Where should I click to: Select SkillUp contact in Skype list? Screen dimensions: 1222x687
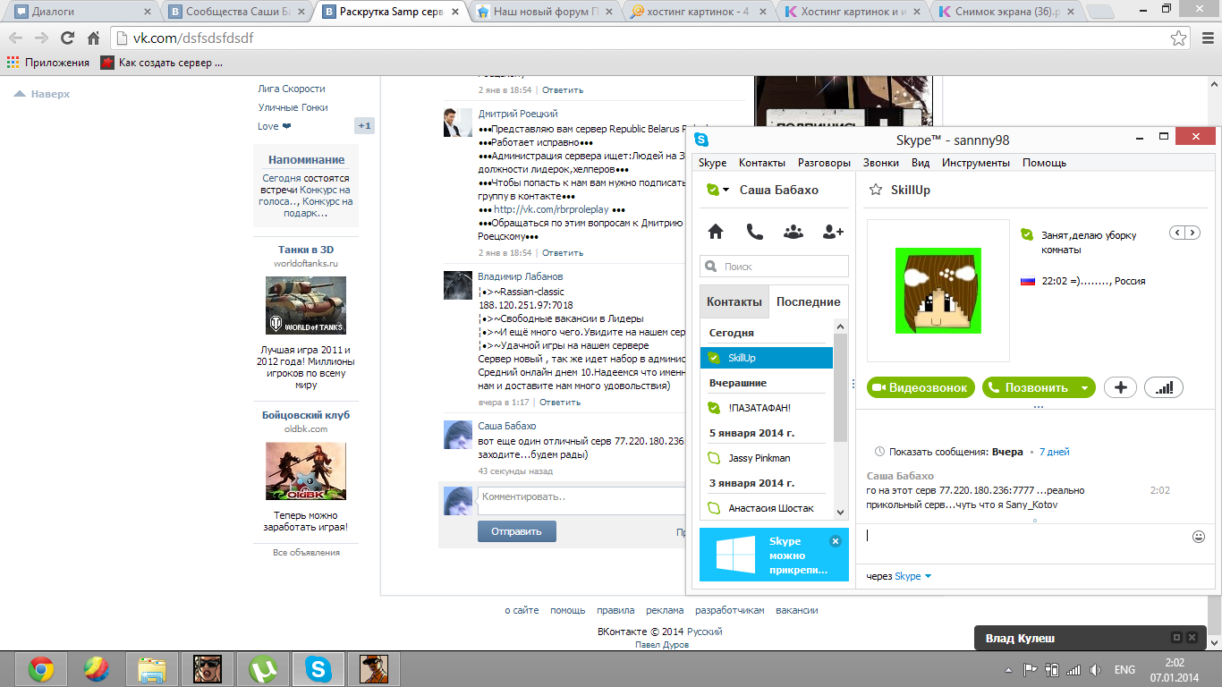(767, 358)
